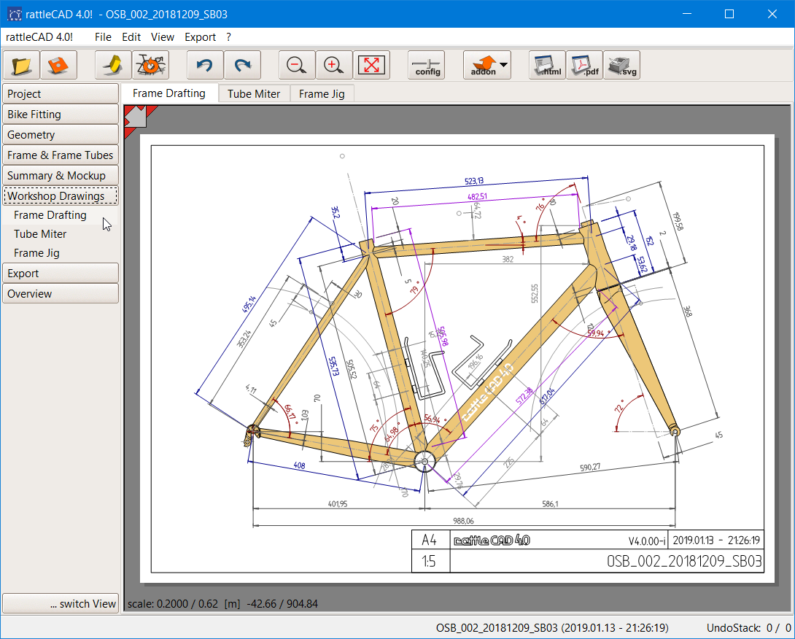Maximize the rattleCAD window
This screenshot has height=639, width=795.
[729, 14]
